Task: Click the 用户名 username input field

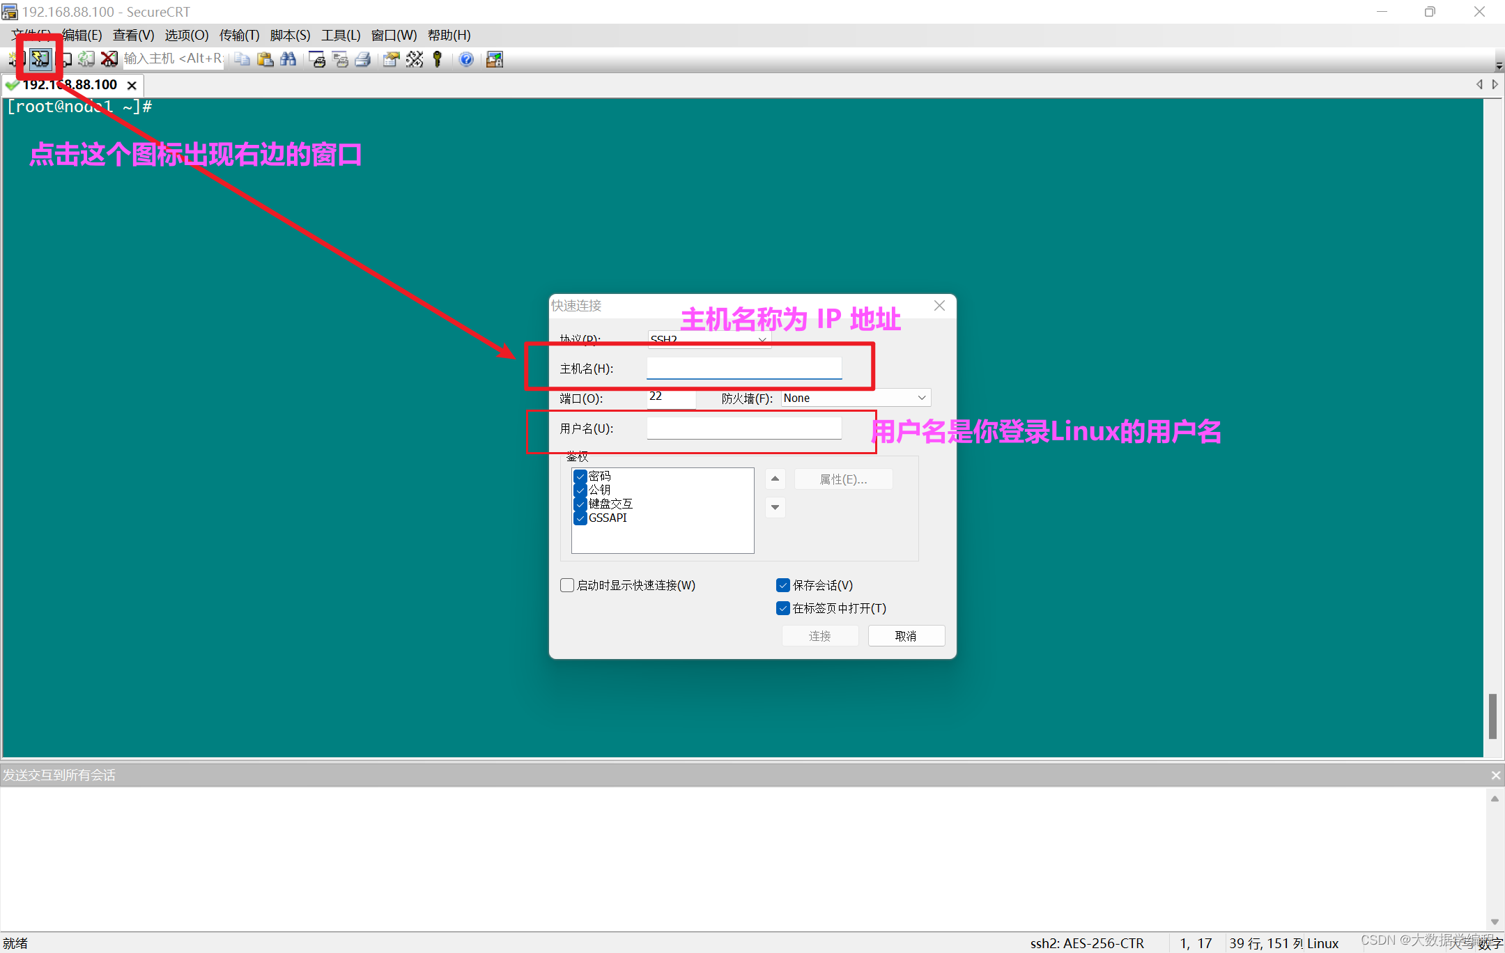Action: [744, 428]
